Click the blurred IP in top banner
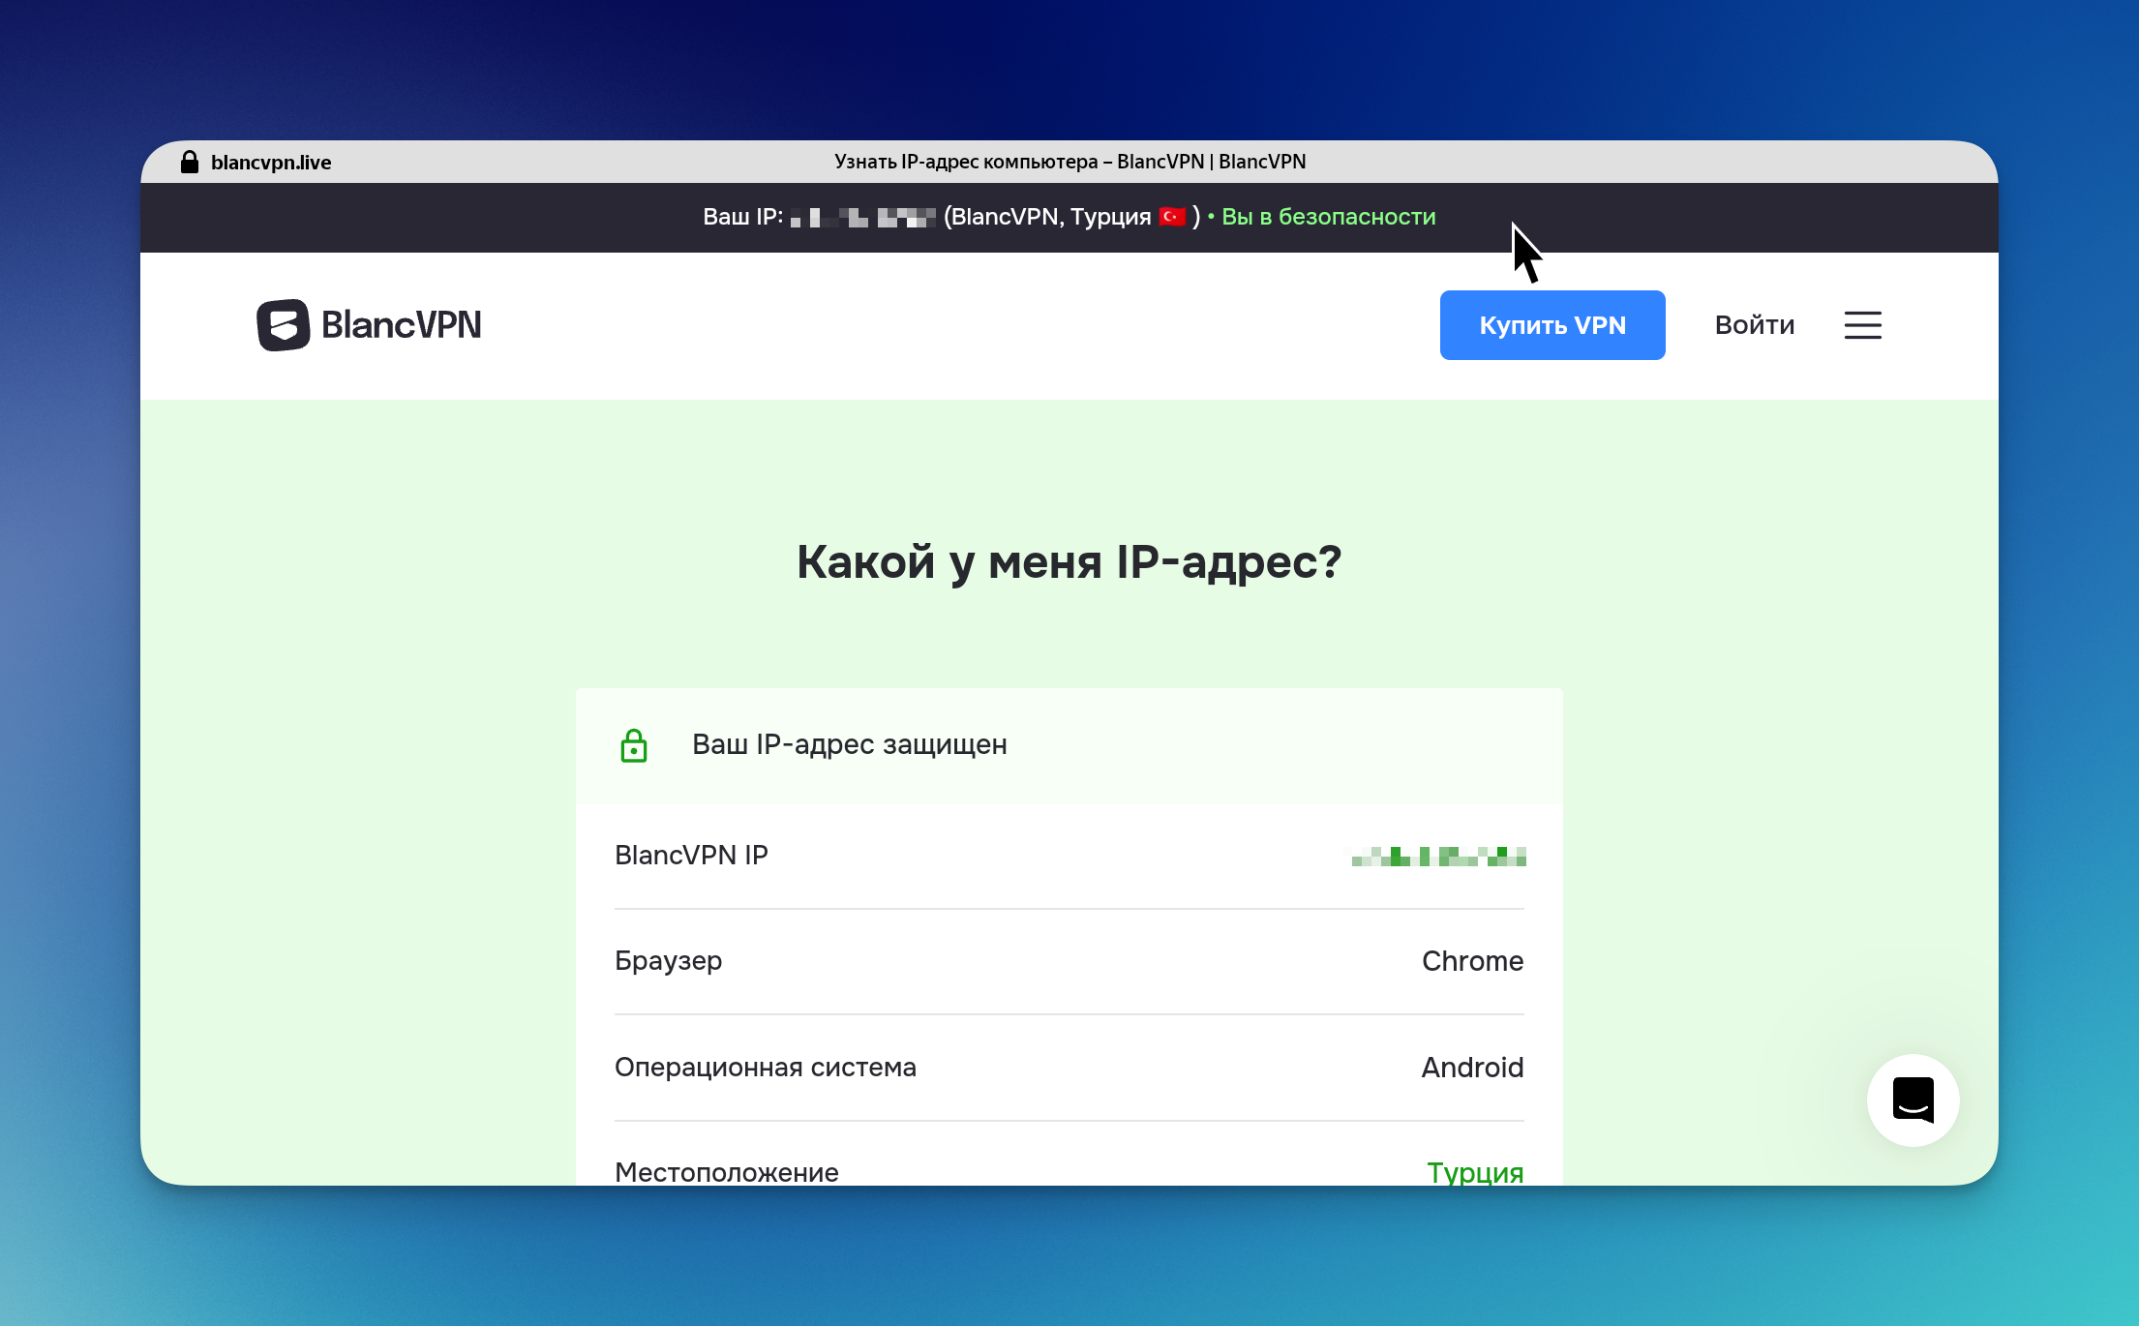This screenshot has width=2139, height=1326. 862,218
